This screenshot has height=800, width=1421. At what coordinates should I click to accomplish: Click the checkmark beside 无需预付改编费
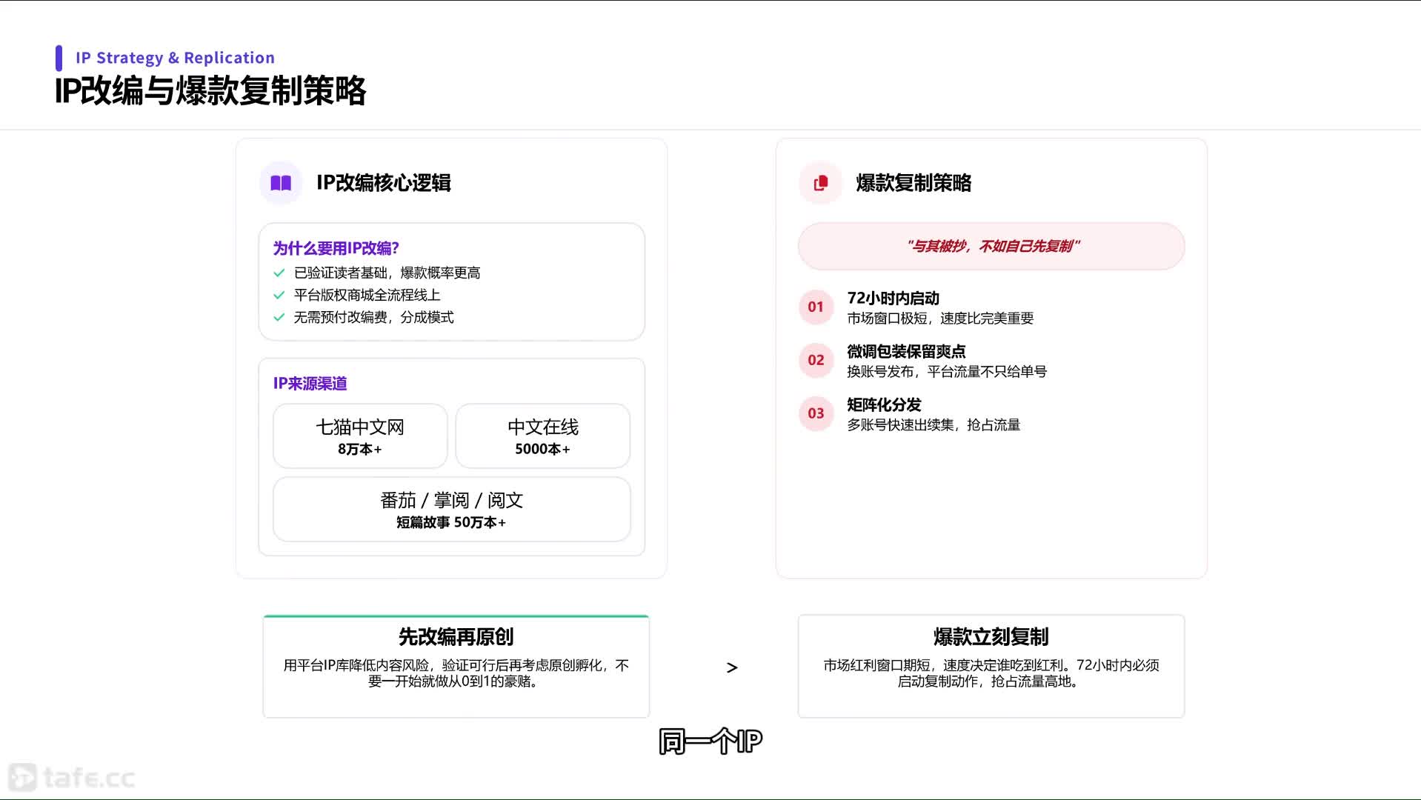(x=279, y=318)
